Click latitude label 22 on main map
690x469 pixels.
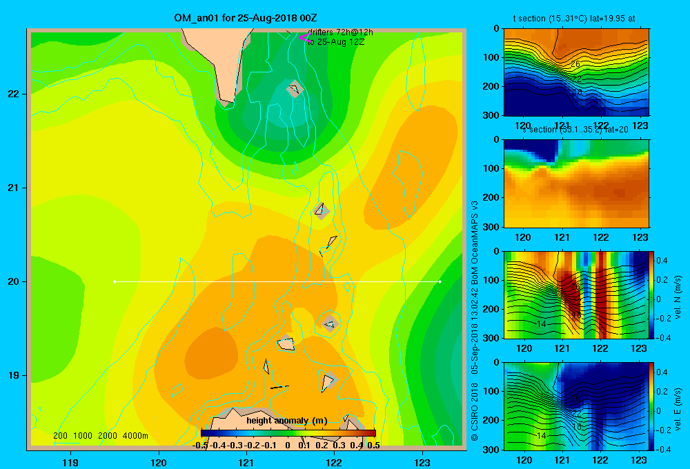pyautogui.click(x=13, y=94)
